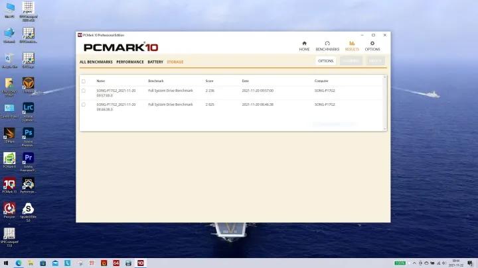Go to the HOME page in PCMark 10
This screenshot has height=268, width=478.
point(304,46)
